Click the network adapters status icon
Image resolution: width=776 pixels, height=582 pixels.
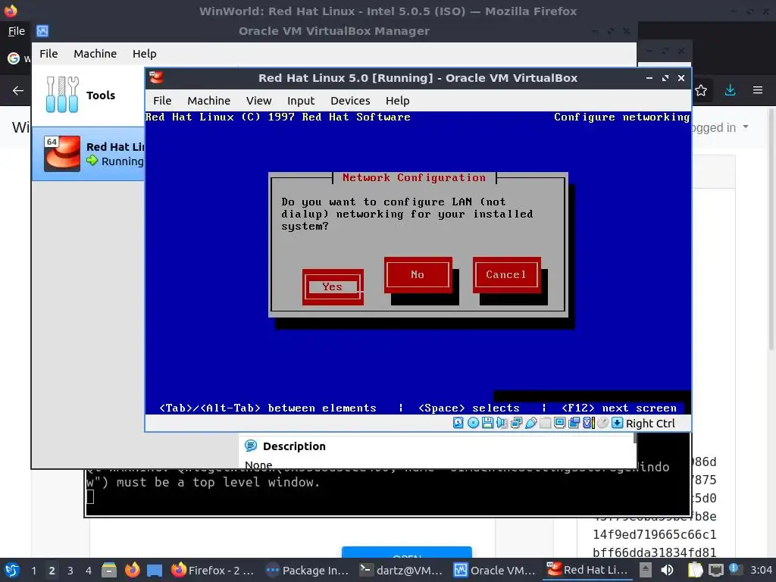516,423
